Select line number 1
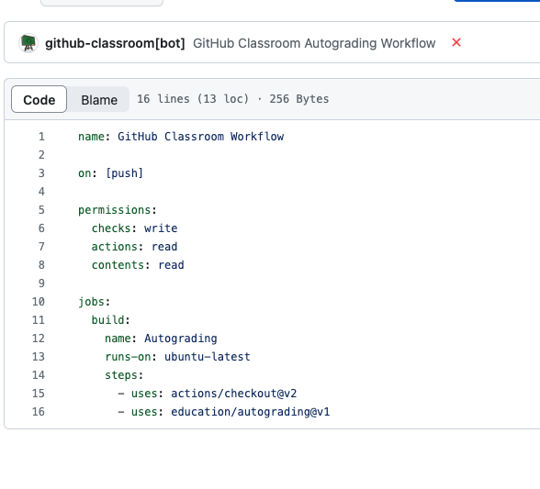Viewport: 540px width, 489px height. point(41,137)
